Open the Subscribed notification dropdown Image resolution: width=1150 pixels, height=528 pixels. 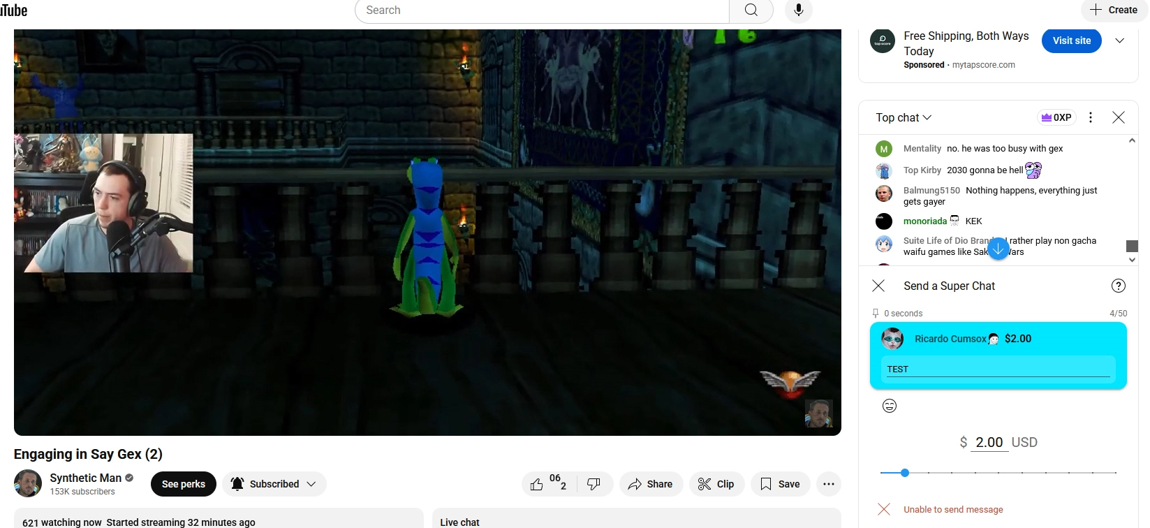[275, 484]
